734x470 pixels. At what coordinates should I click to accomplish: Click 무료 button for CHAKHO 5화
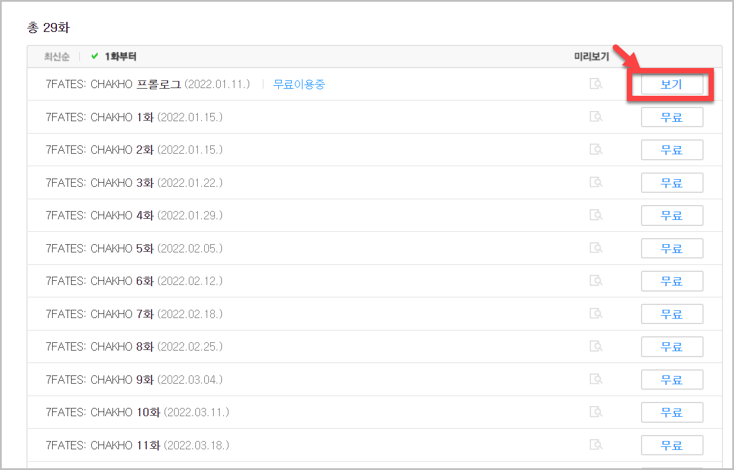672,248
